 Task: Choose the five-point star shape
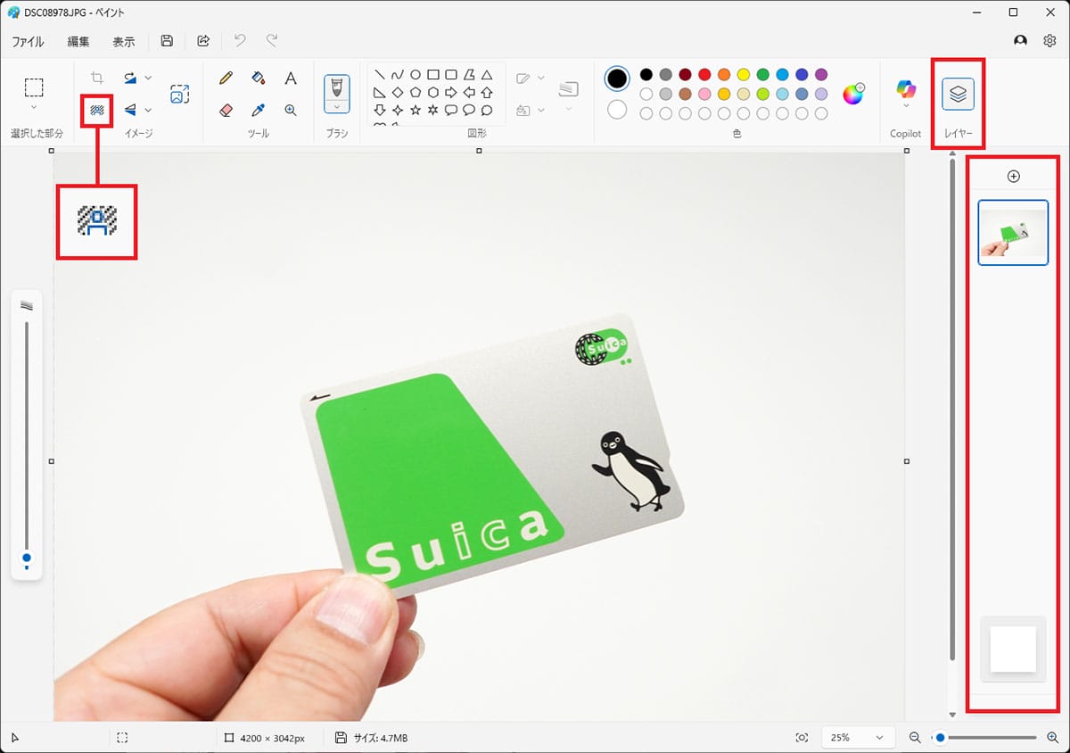click(416, 111)
